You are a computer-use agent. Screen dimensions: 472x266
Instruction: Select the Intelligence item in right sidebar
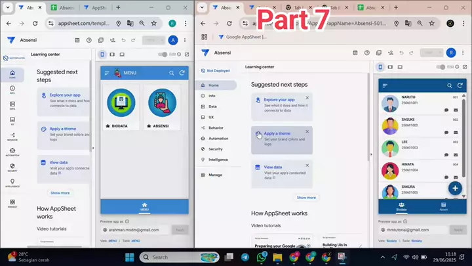(218, 160)
